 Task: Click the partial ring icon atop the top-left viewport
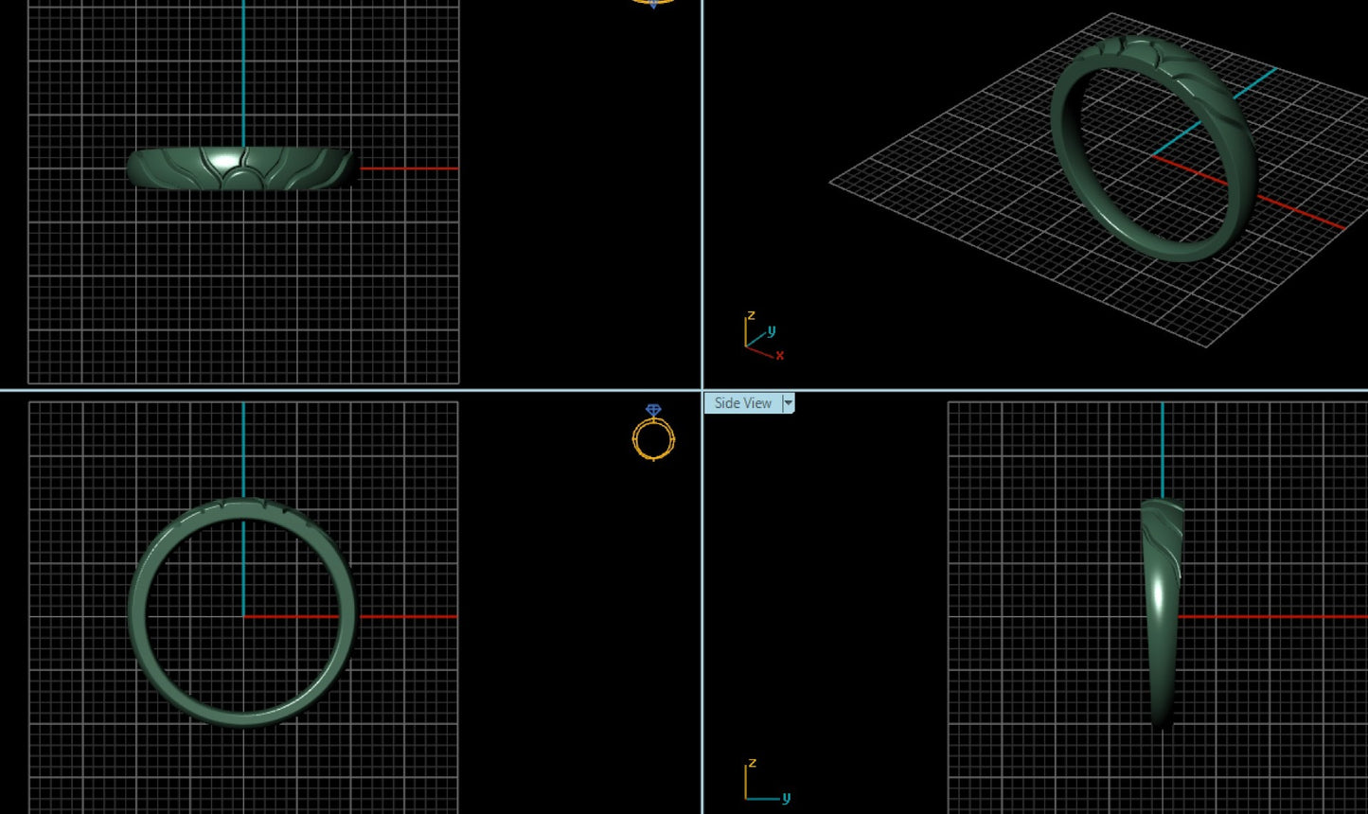click(652, 3)
